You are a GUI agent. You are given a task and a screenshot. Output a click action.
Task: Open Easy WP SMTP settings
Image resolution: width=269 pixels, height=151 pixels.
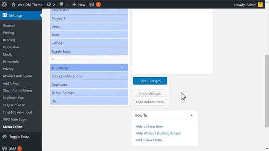14,105
